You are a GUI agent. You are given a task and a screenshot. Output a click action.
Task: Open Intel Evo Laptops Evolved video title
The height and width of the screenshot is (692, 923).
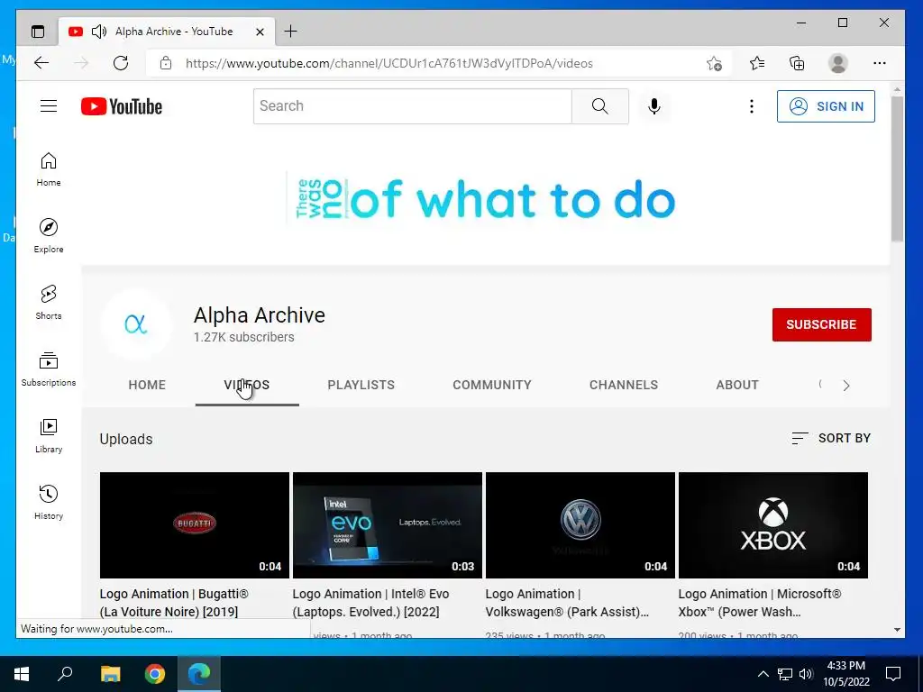pyautogui.click(x=370, y=603)
